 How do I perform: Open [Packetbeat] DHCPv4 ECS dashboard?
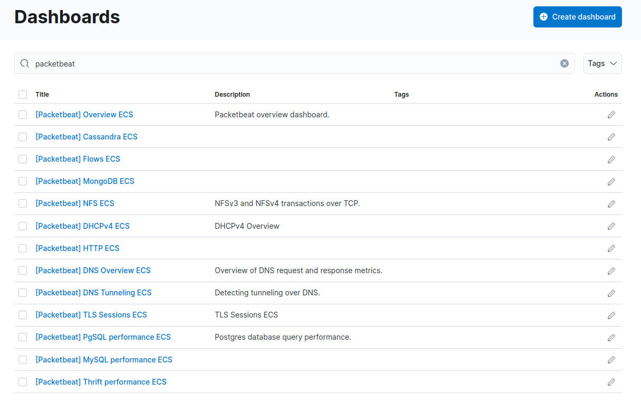coord(83,226)
